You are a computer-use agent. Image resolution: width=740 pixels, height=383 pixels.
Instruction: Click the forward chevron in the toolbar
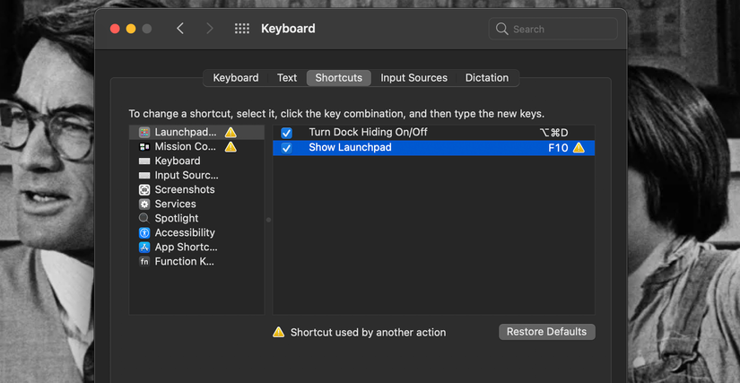point(210,29)
